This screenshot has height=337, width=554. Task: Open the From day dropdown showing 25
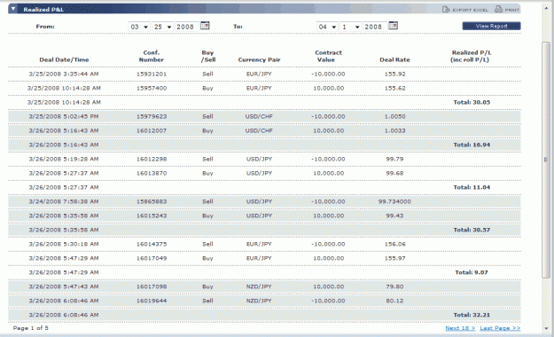click(162, 27)
